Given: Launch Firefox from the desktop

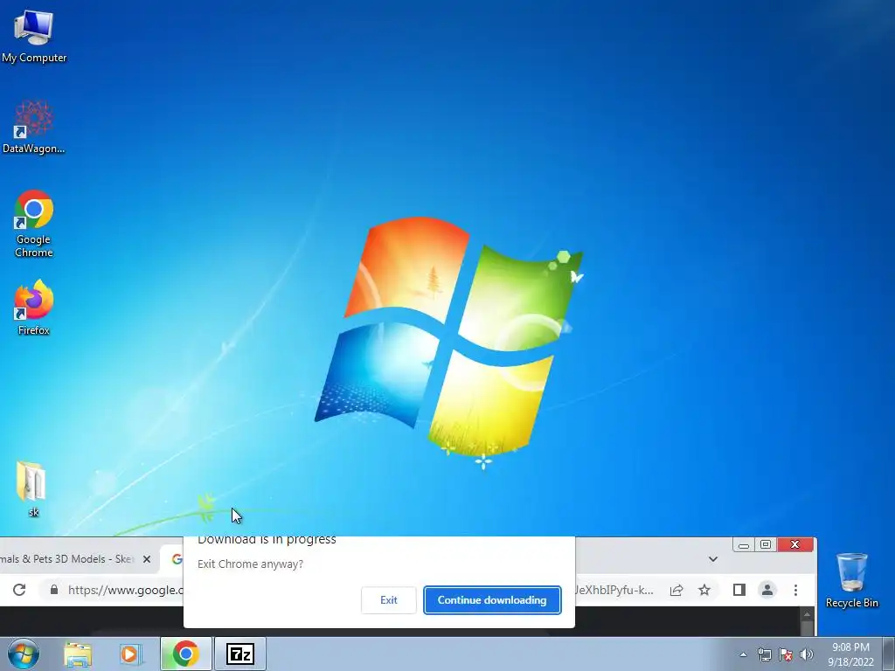Looking at the screenshot, I should click(x=34, y=307).
